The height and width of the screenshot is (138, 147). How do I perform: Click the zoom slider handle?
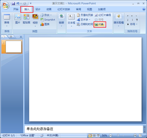pyautogui.click(x=118, y=135)
